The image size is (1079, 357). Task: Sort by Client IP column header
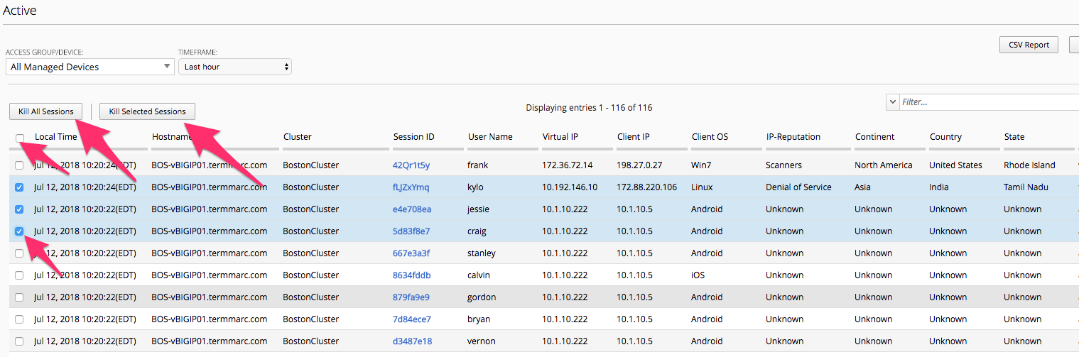tap(633, 137)
